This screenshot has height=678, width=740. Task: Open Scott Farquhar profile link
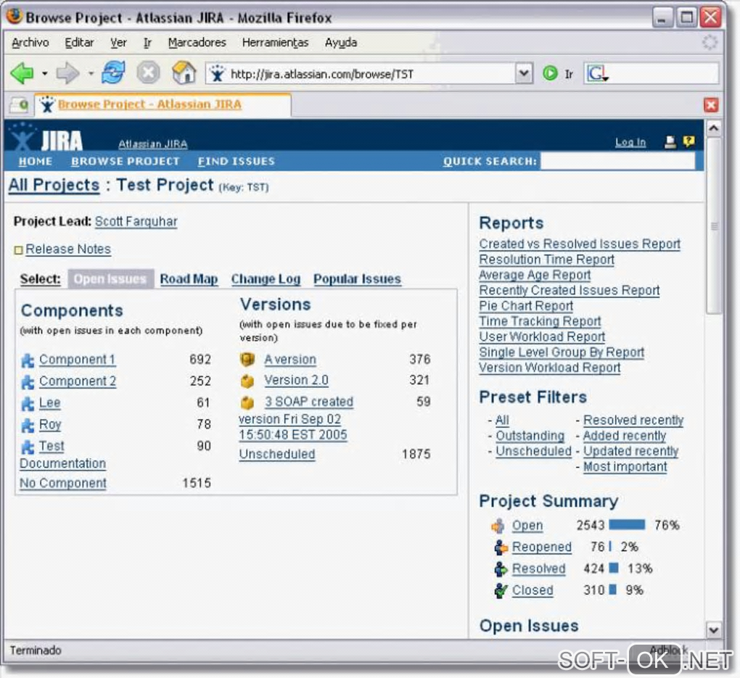coord(136,221)
